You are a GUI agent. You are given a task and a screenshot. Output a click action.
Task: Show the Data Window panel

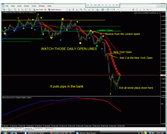coord(19,10)
